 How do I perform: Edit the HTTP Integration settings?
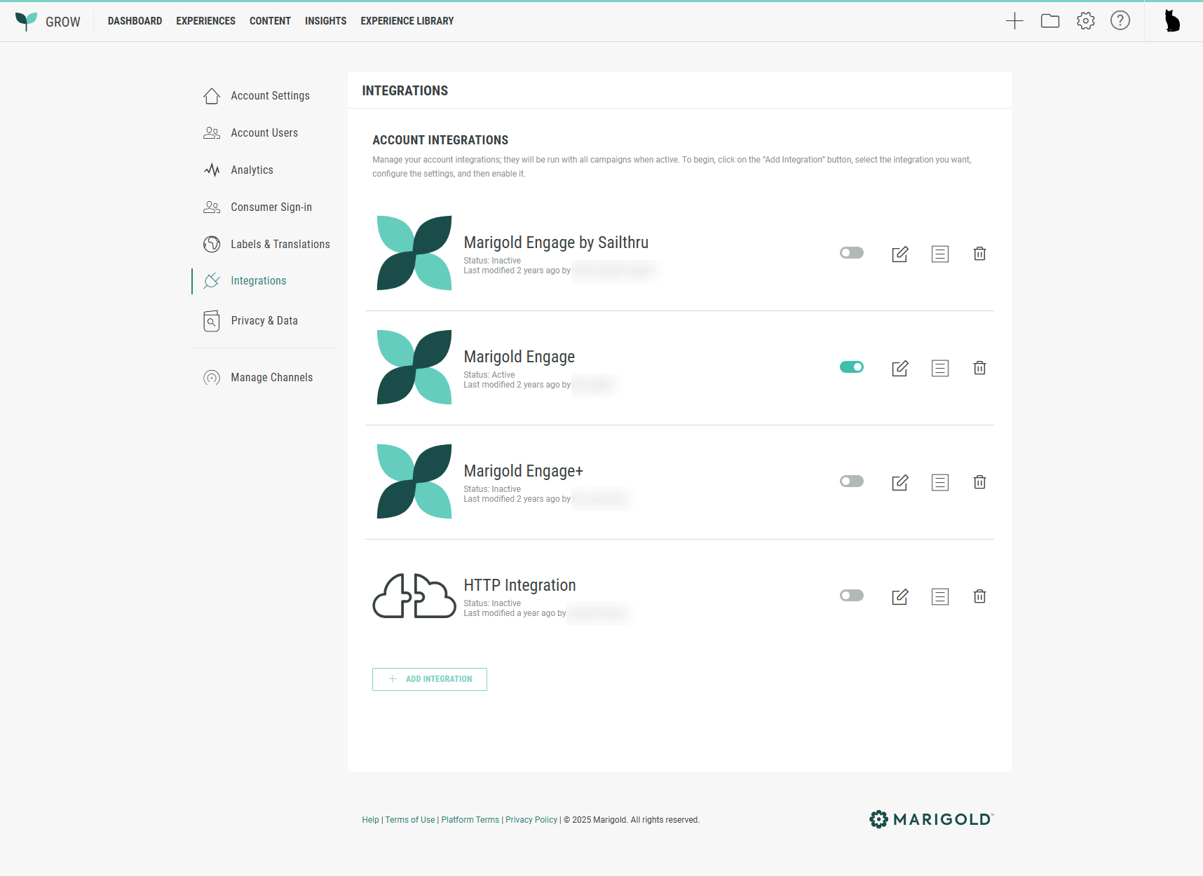click(x=899, y=596)
